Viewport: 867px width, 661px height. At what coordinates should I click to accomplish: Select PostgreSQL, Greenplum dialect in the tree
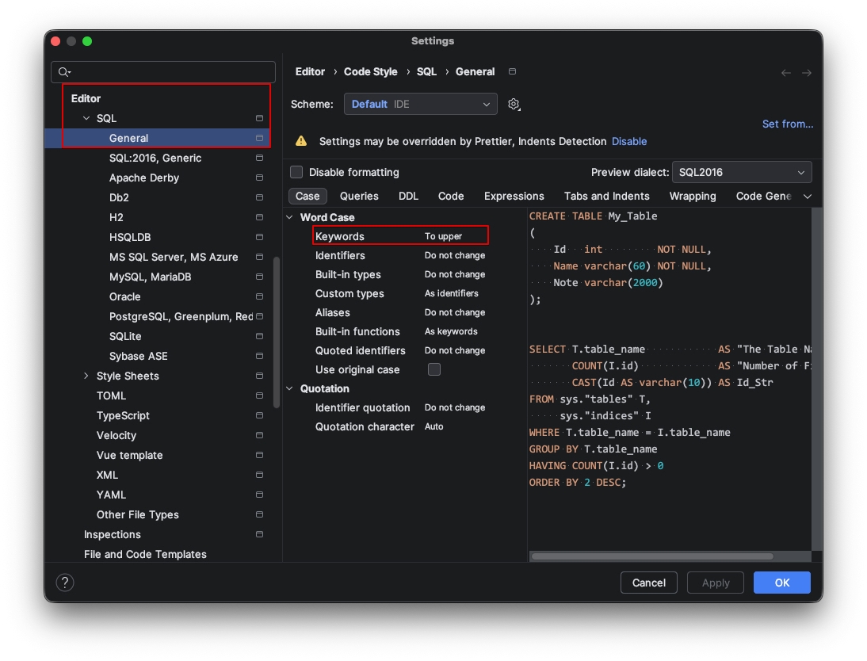181,316
